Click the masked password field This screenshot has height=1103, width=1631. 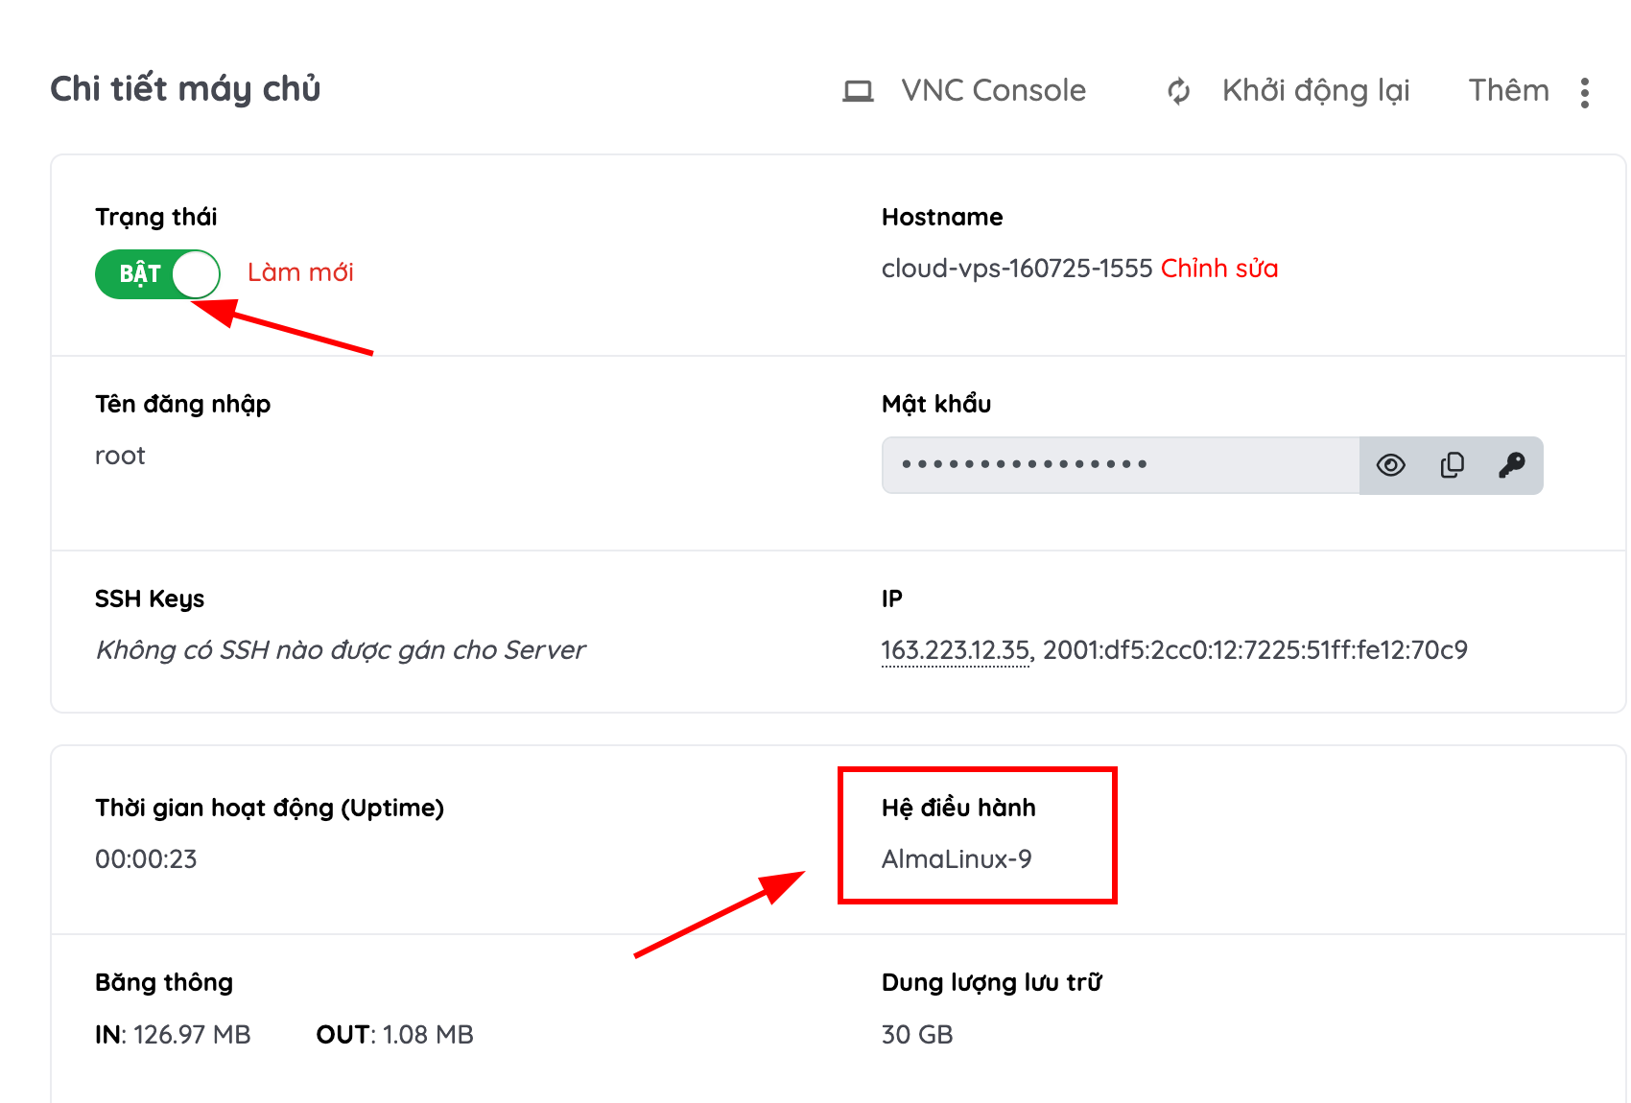[x=1121, y=465]
